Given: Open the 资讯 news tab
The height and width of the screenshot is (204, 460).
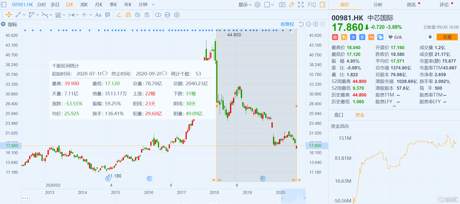Looking at the screenshot, I should point(411,5).
